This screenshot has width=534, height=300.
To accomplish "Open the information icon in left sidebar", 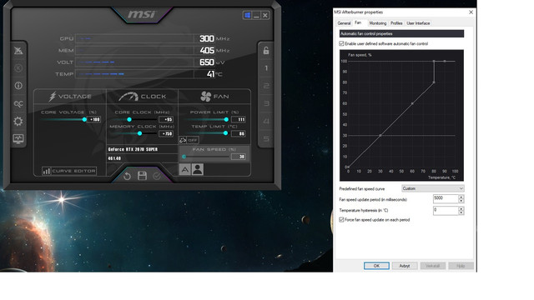I will (x=18, y=86).
